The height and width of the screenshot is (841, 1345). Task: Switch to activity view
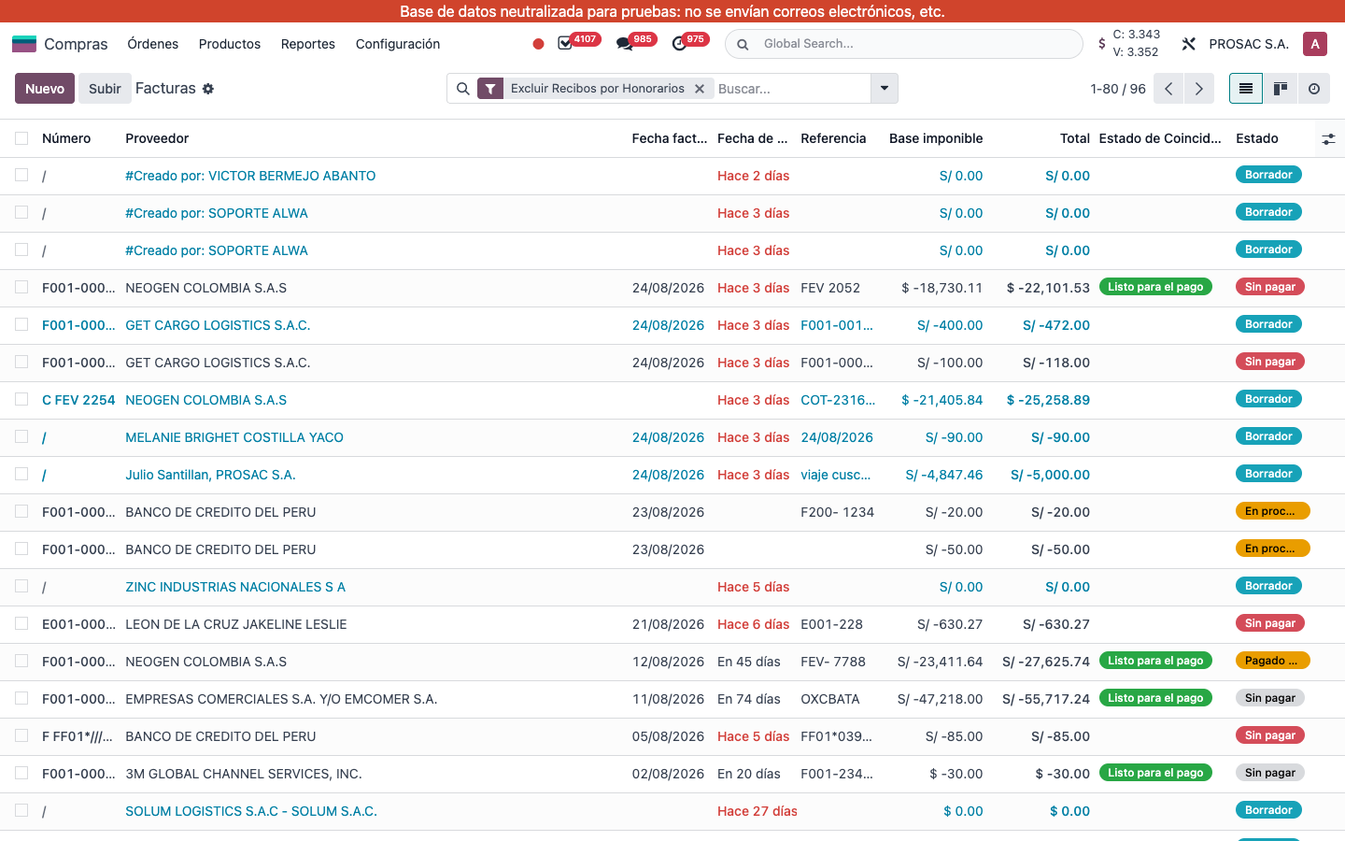1314,89
